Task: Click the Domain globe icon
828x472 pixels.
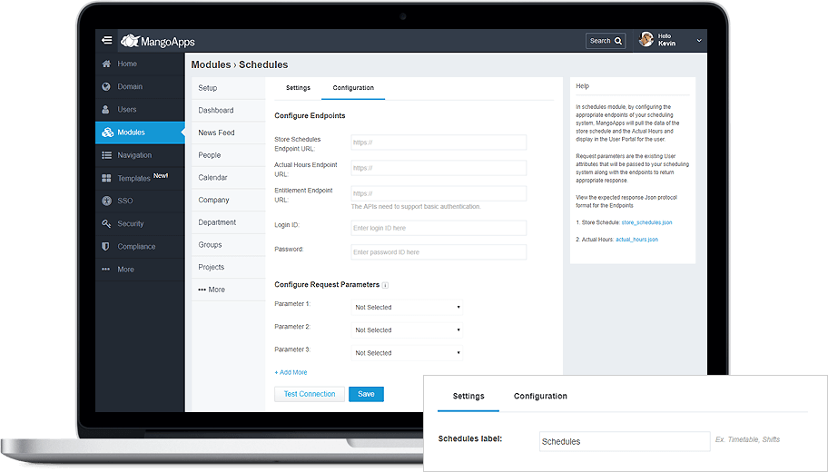Action: tap(106, 86)
